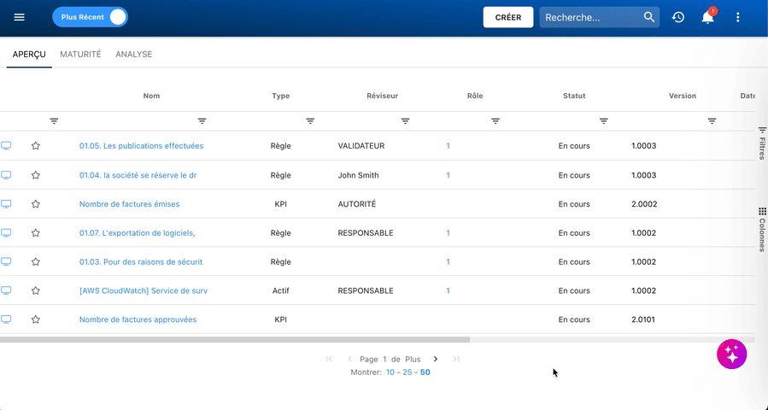This screenshot has height=410, width=768.
Task: Click monitor icon for 01.04. la société row
Action: (6, 175)
